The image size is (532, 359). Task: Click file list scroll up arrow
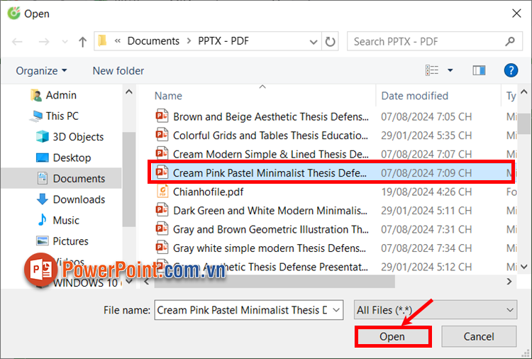pos(524,92)
